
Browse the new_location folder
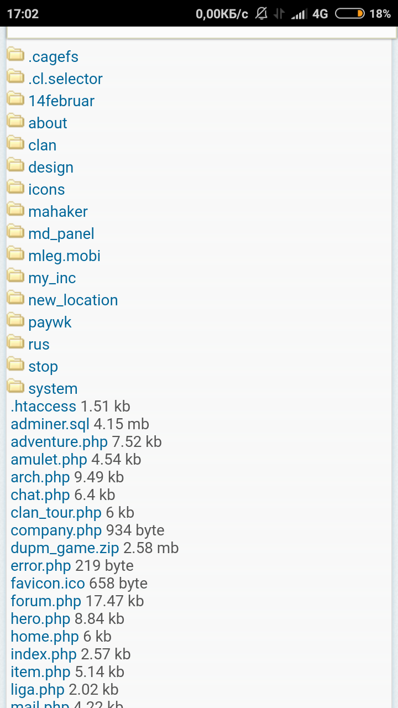(73, 300)
